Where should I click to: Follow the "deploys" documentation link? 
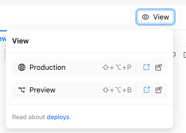(x=58, y=117)
